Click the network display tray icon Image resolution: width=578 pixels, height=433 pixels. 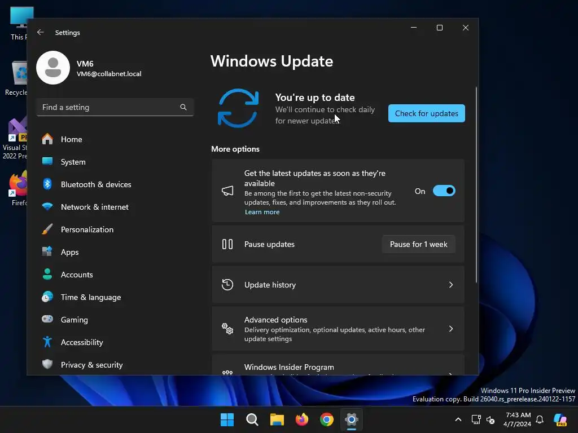(x=476, y=419)
